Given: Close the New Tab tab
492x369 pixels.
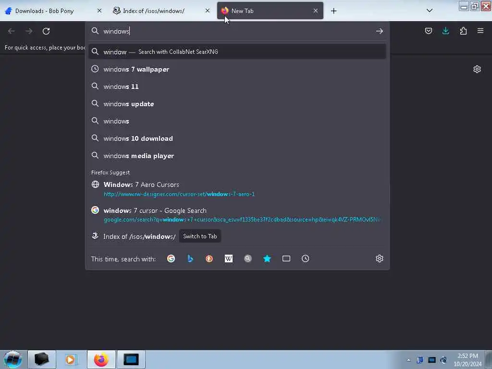Looking at the screenshot, I should coord(315,11).
